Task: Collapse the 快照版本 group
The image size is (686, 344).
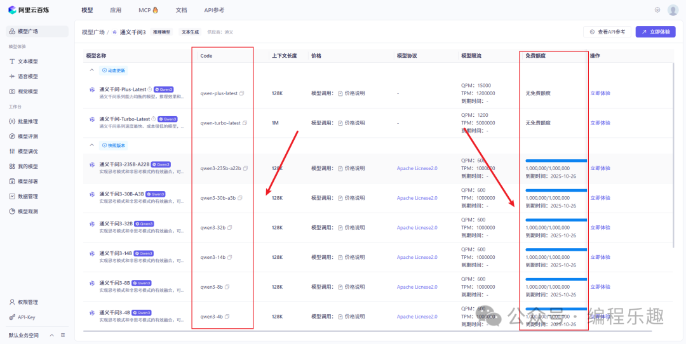Action: (x=92, y=145)
